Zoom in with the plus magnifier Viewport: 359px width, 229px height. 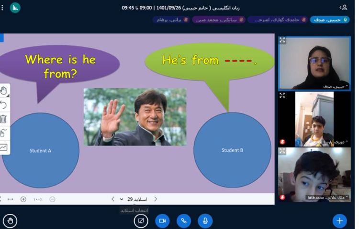click(23, 199)
